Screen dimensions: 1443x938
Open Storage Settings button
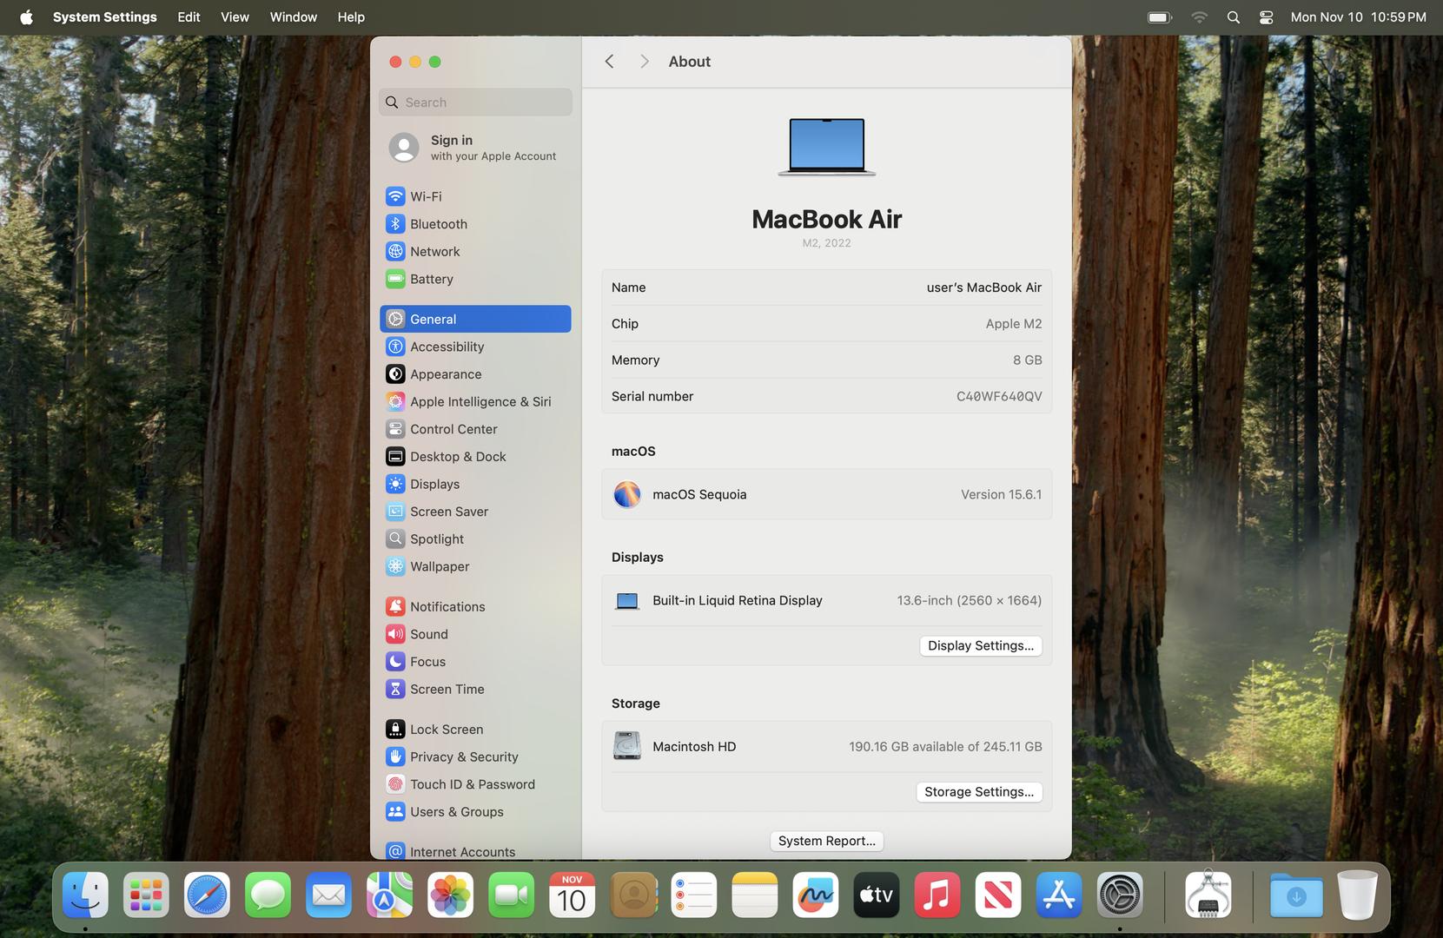(x=978, y=791)
